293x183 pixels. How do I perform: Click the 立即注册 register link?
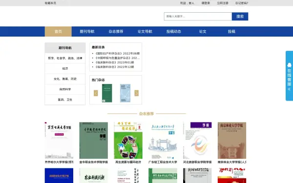[223, 3]
